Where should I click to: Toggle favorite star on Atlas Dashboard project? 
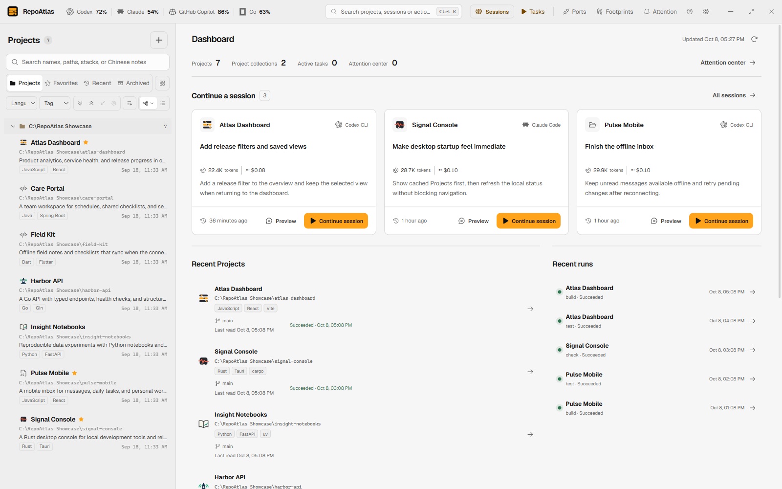(x=86, y=142)
